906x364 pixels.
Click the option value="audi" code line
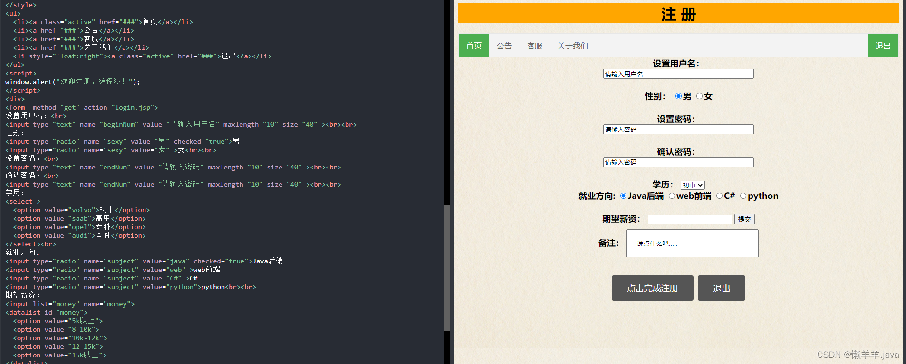[79, 235]
